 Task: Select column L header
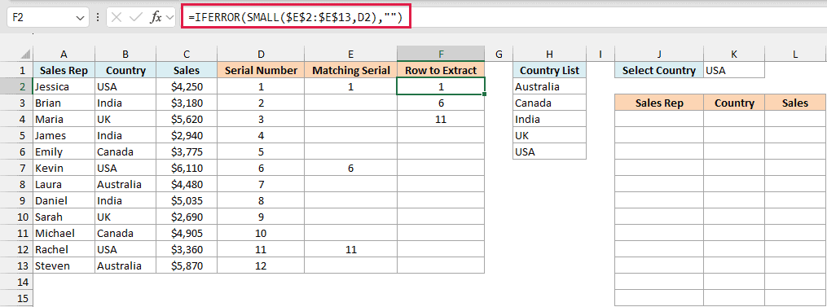pyautogui.click(x=795, y=54)
